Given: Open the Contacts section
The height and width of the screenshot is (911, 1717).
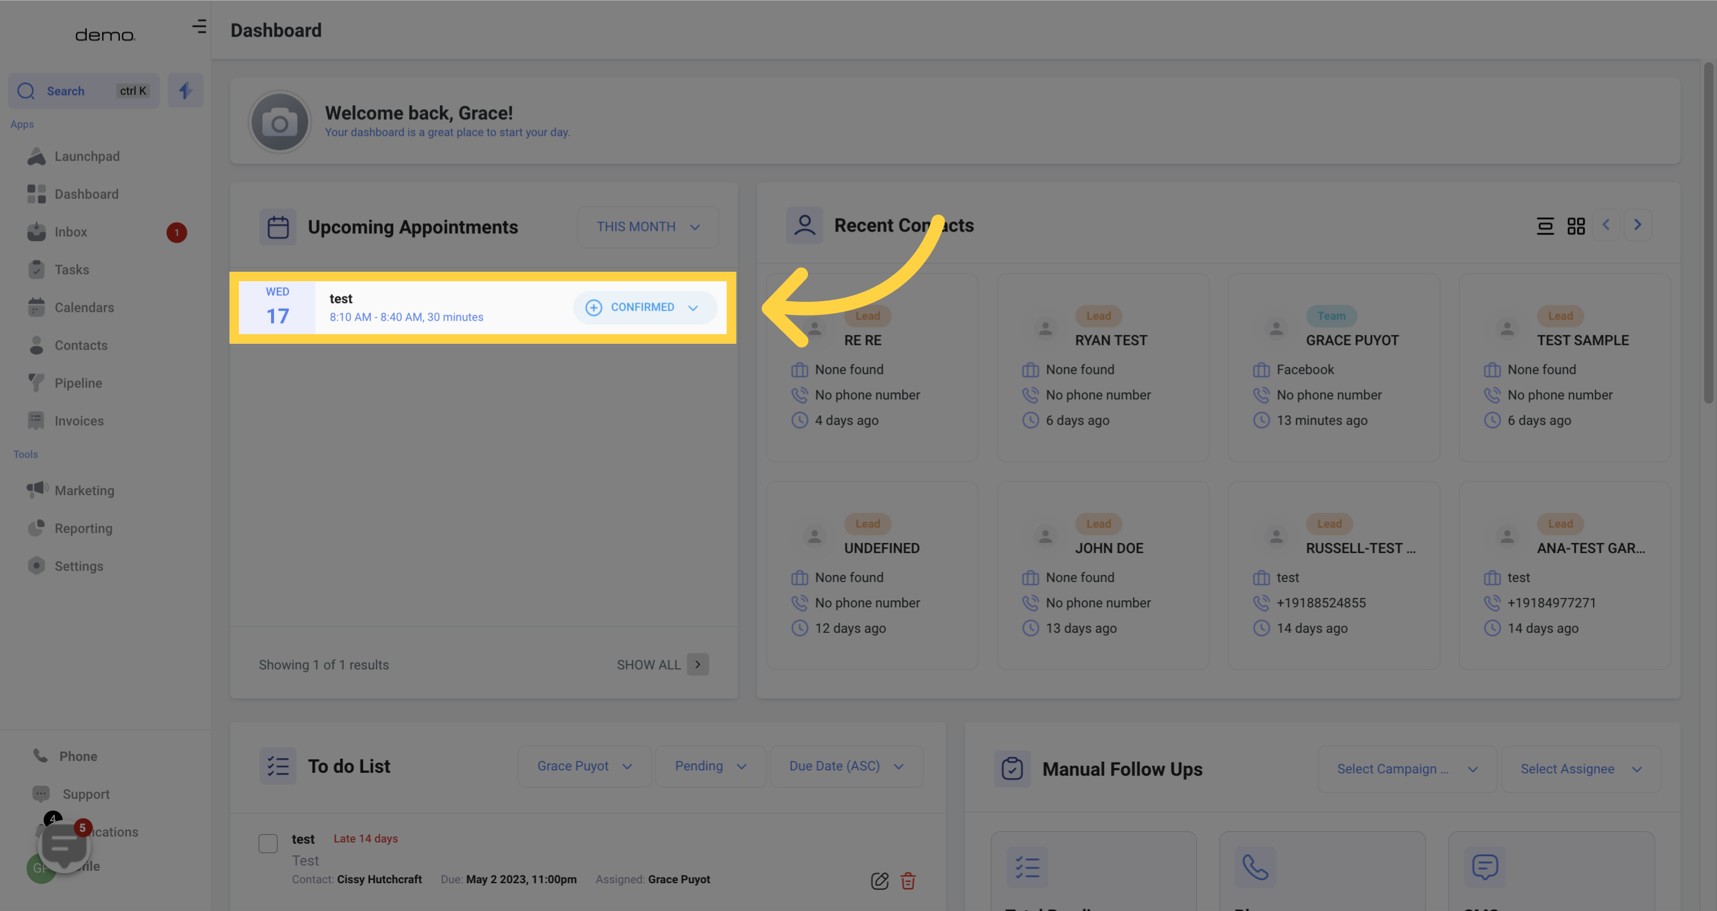Looking at the screenshot, I should coord(81,345).
